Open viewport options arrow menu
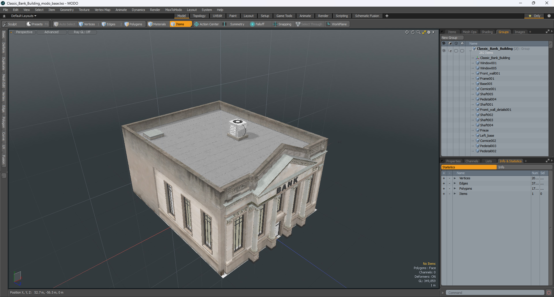 pyautogui.click(x=433, y=32)
